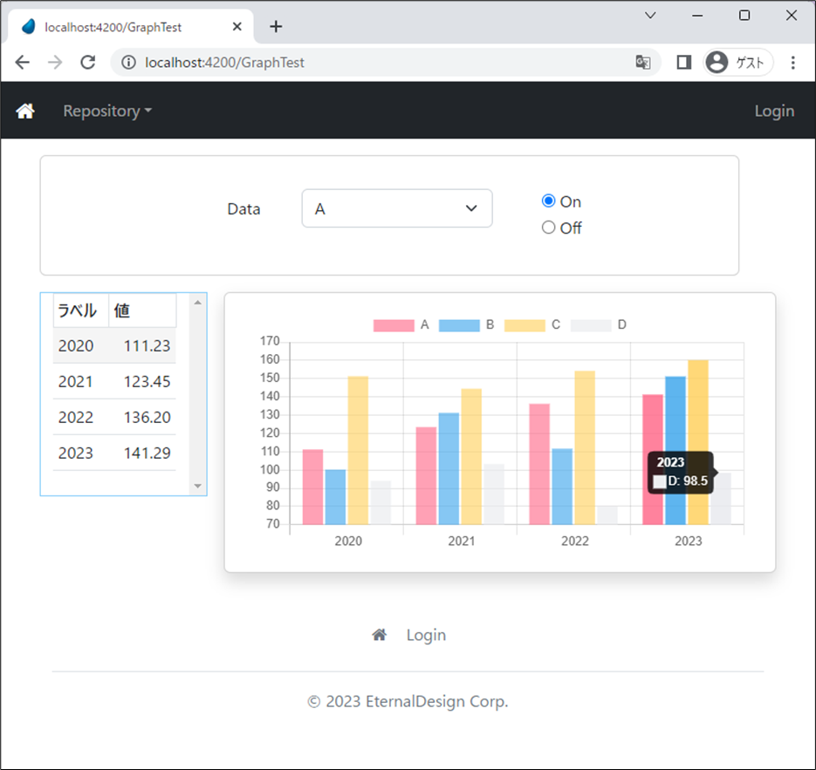The width and height of the screenshot is (816, 770).
Task: Open a new browser tab
Action: pos(276,26)
